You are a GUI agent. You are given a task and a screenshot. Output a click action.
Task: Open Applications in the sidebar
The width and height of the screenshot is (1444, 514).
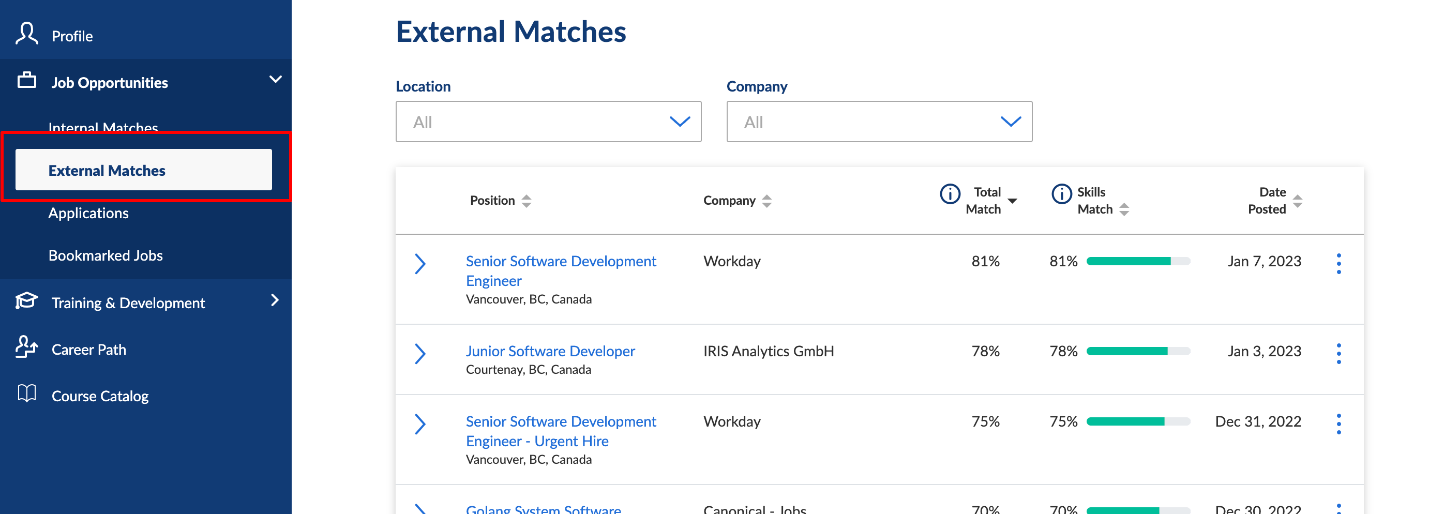pyautogui.click(x=88, y=213)
